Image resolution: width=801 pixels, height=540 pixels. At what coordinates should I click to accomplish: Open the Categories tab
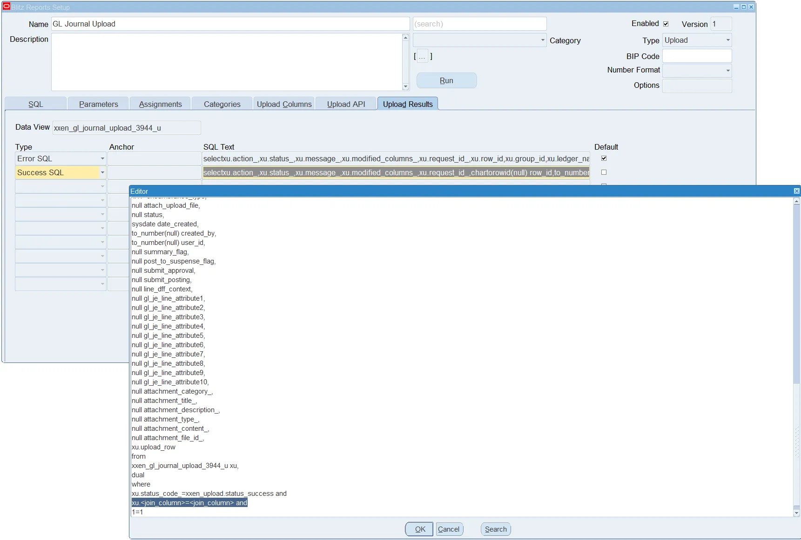222,104
